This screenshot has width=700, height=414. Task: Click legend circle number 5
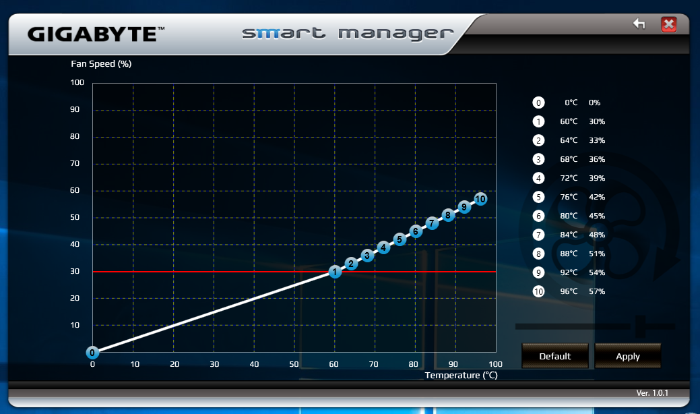[538, 197]
